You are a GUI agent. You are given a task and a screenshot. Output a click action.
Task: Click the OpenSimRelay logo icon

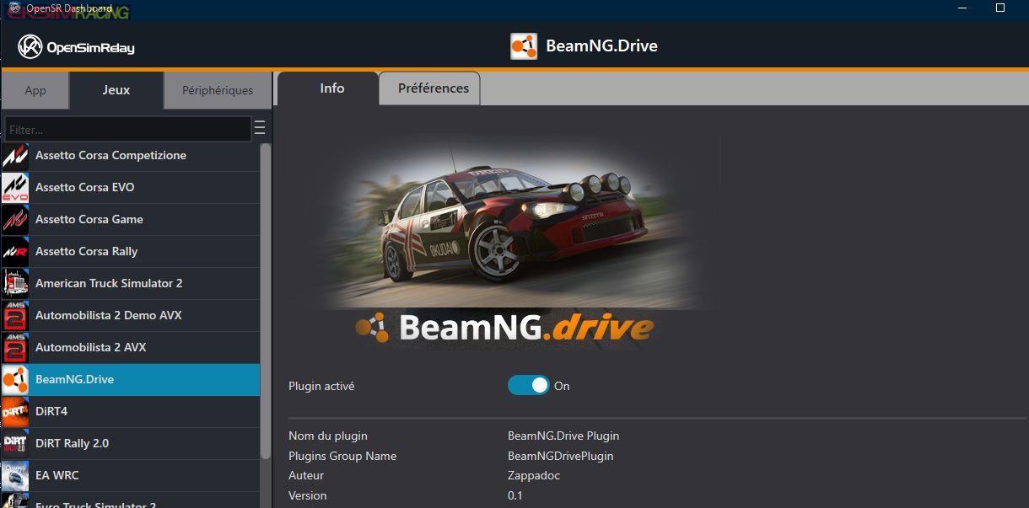pos(30,46)
